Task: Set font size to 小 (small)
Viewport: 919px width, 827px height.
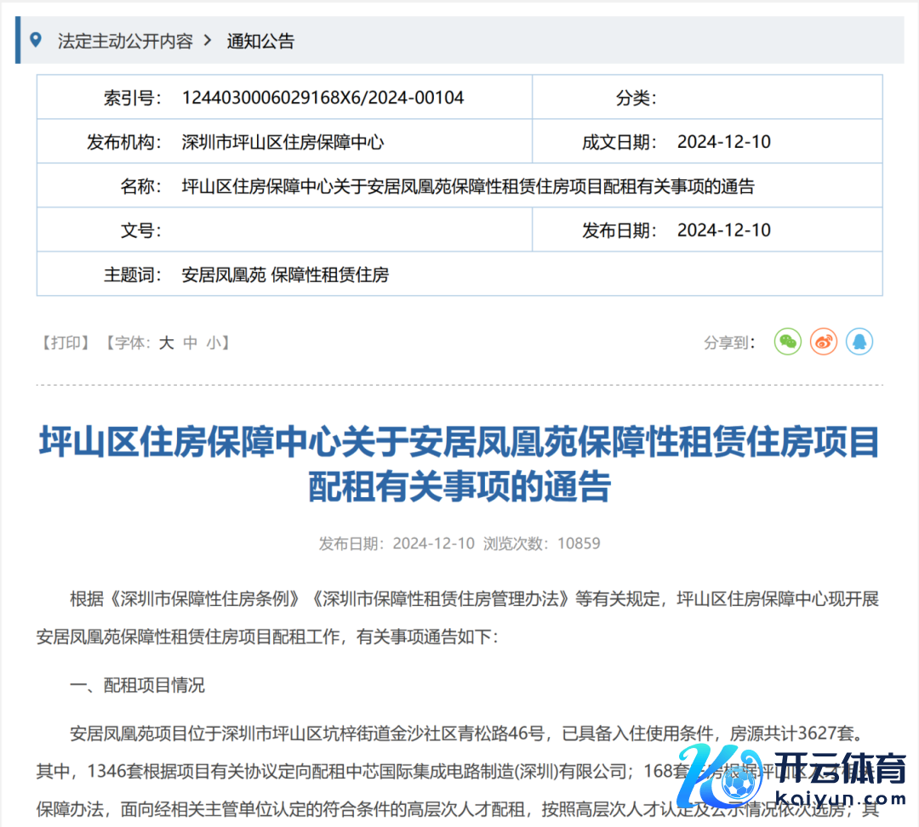Action: coord(213,343)
